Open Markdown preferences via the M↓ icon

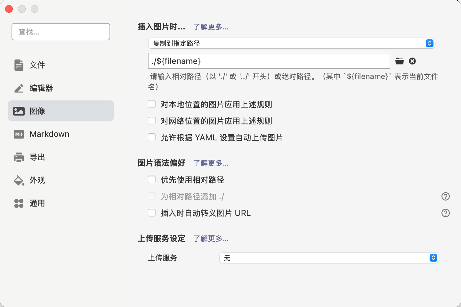coord(19,134)
